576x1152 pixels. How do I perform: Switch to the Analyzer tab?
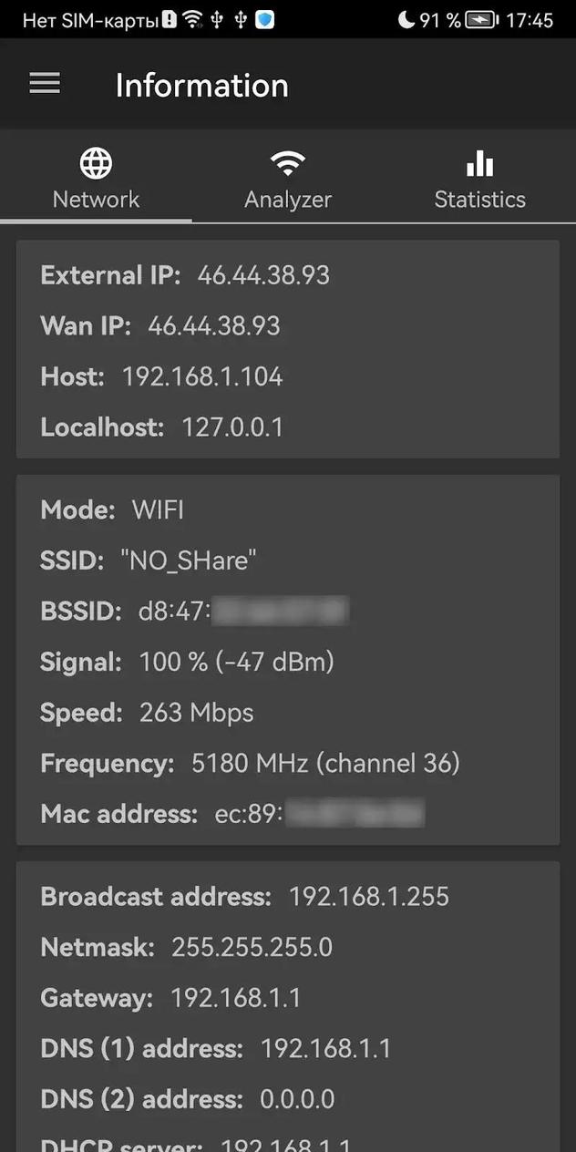(x=288, y=199)
